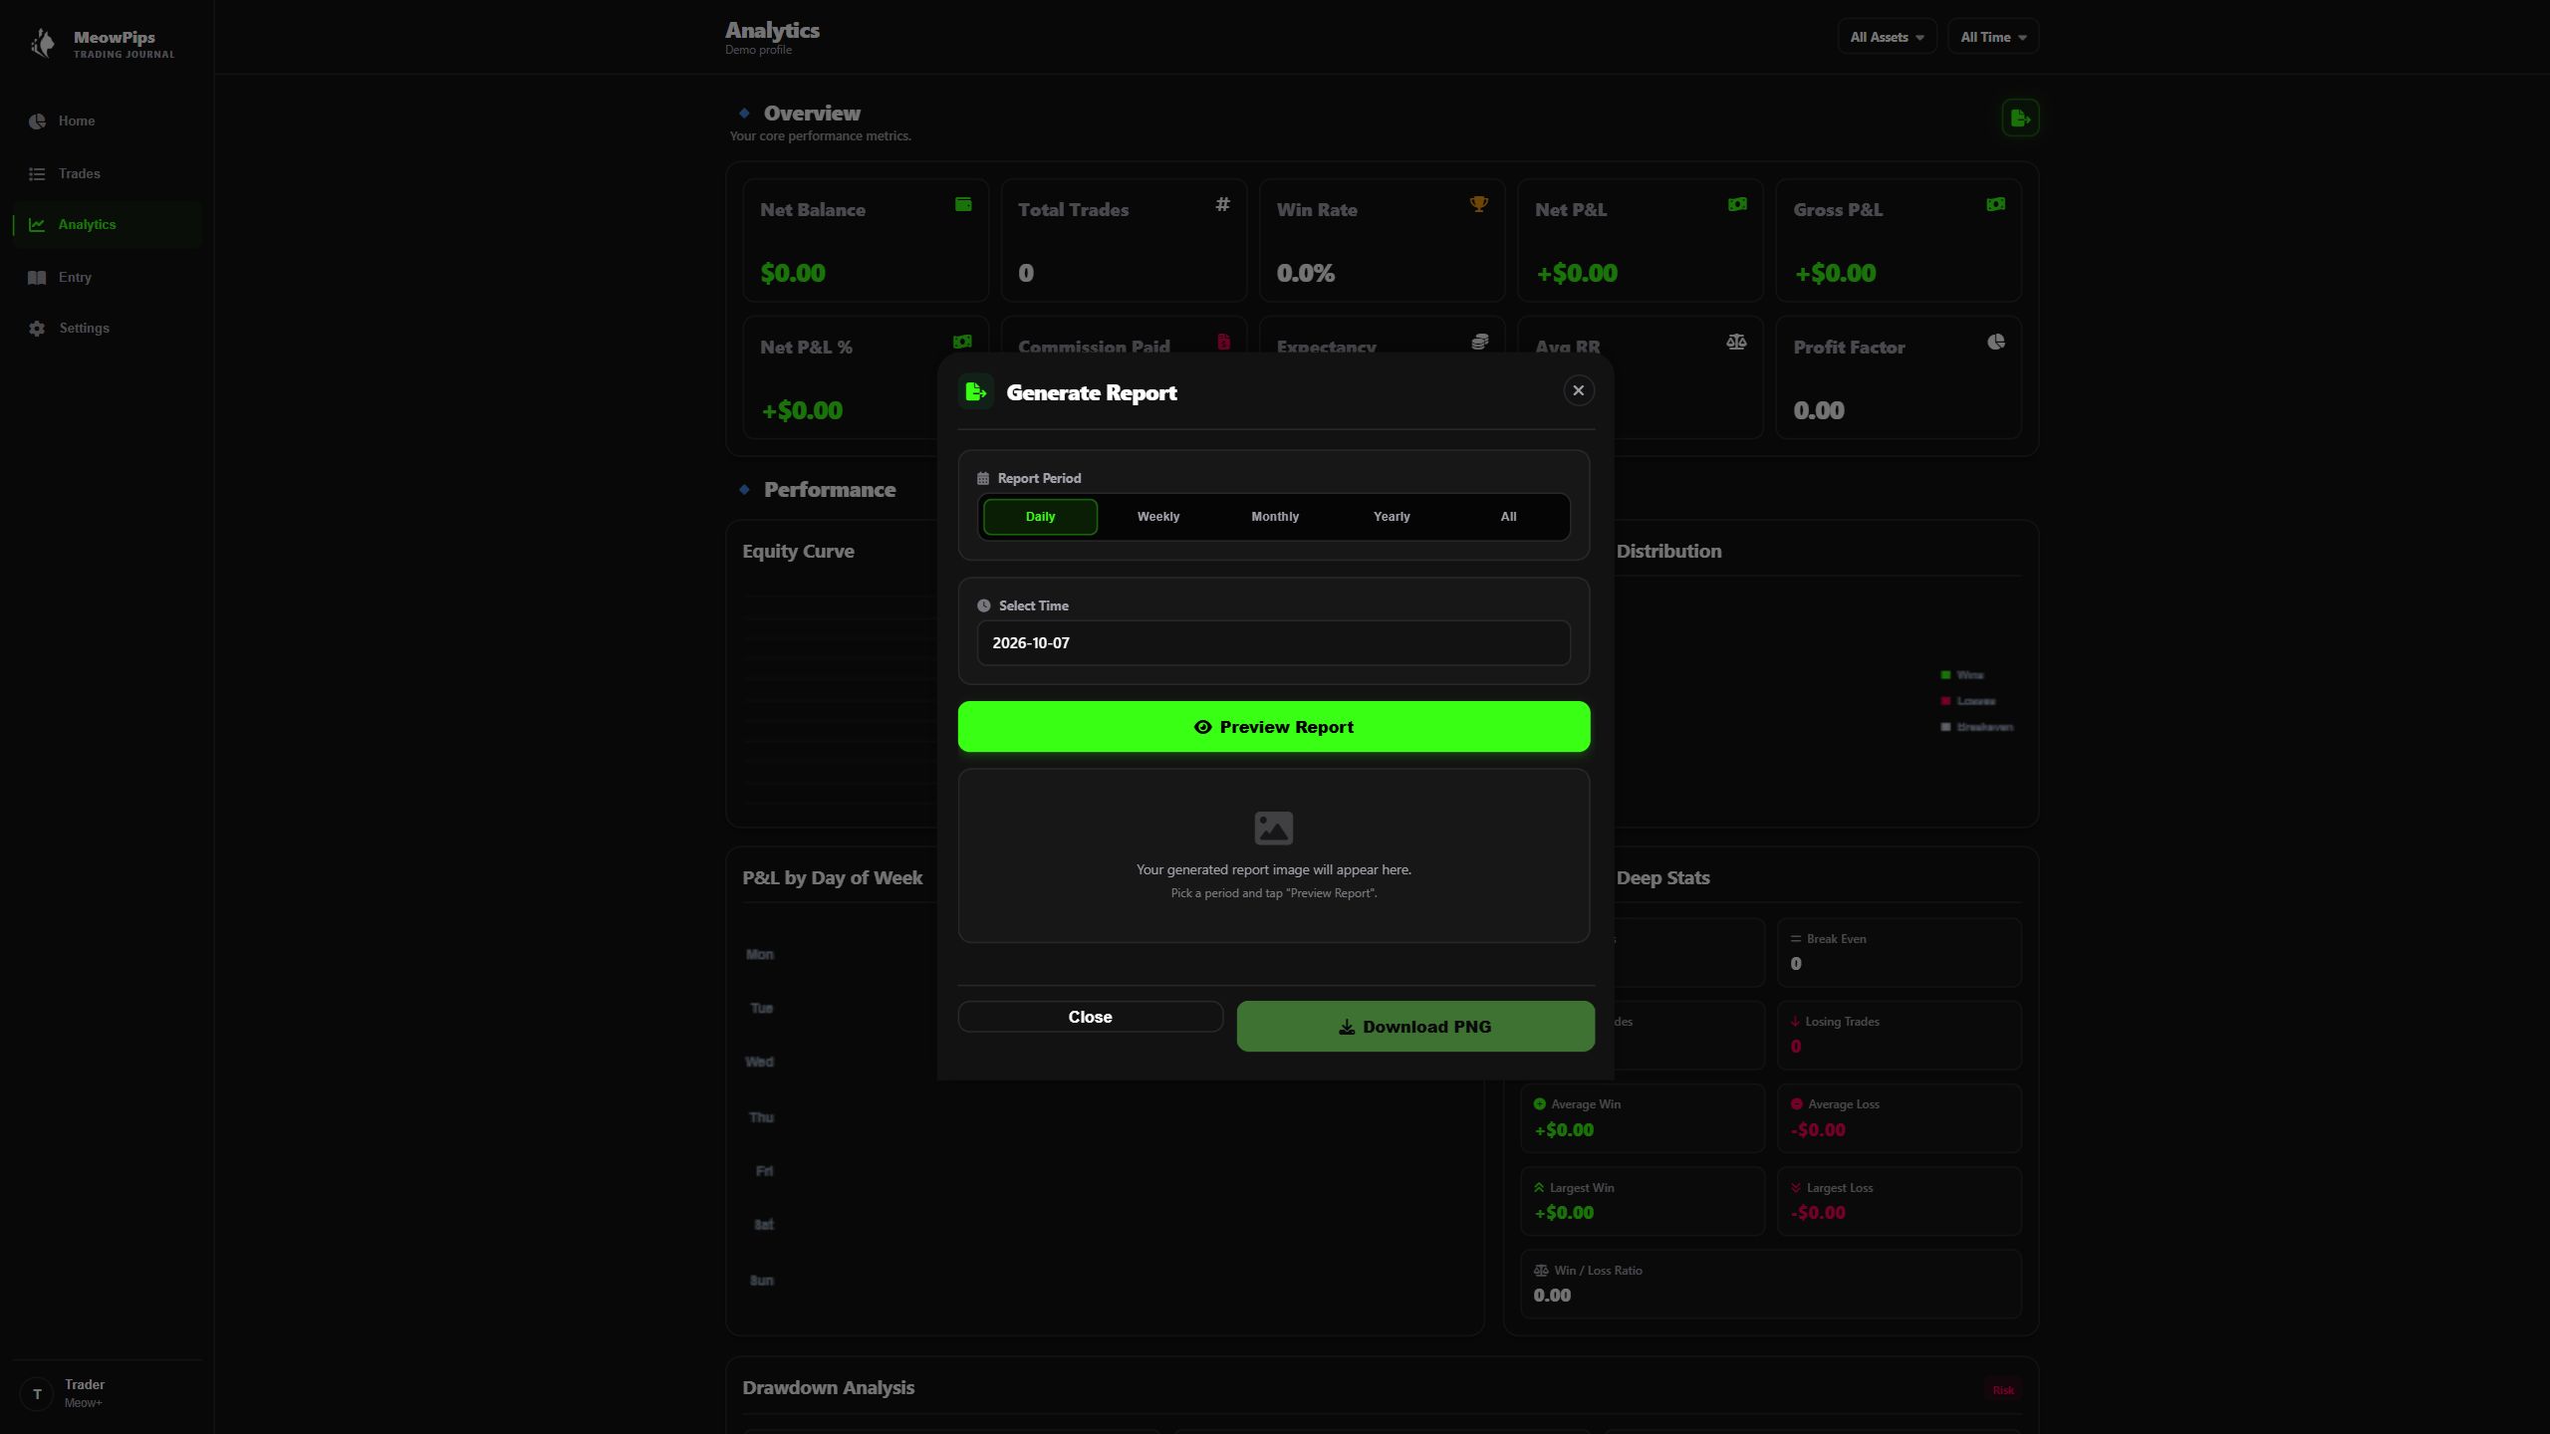Select the Monthly report period

[x=1275, y=517]
